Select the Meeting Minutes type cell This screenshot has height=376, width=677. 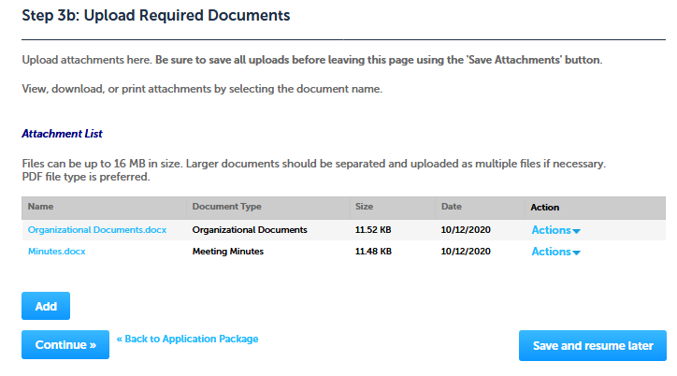point(228,252)
